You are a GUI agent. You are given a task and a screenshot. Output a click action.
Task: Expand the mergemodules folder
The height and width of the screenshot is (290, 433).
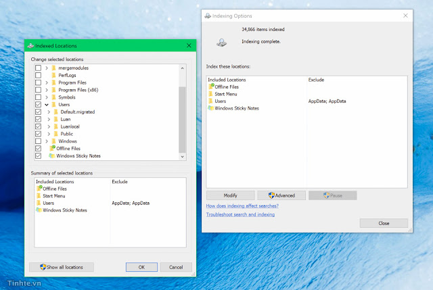47,68
